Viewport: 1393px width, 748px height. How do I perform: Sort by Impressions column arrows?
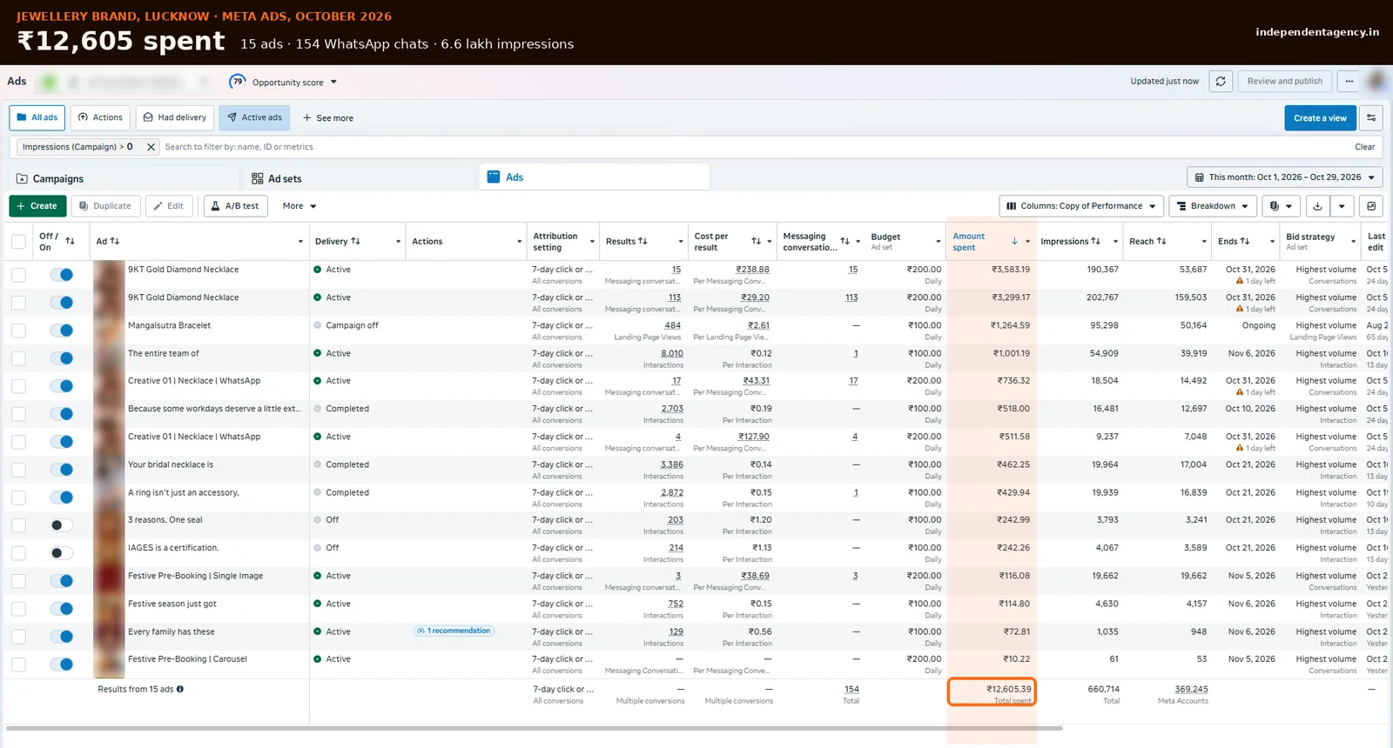1095,241
